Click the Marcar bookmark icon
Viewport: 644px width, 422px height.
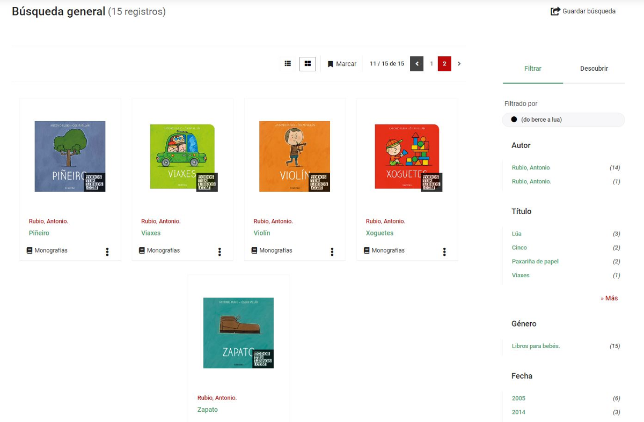[331, 64]
